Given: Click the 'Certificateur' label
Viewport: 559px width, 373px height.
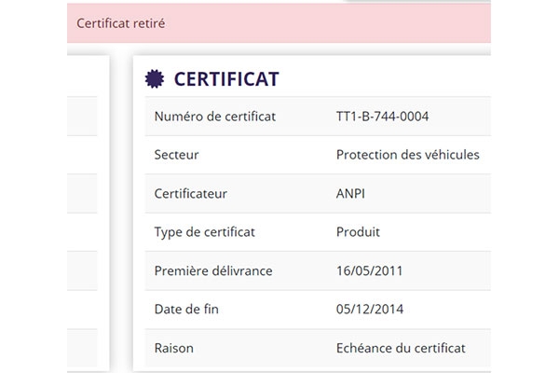Looking at the screenshot, I should pos(191,193).
